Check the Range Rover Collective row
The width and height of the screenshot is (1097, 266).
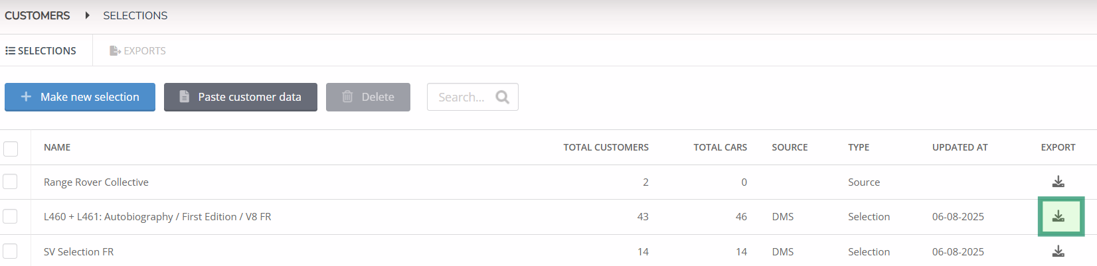[10, 182]
